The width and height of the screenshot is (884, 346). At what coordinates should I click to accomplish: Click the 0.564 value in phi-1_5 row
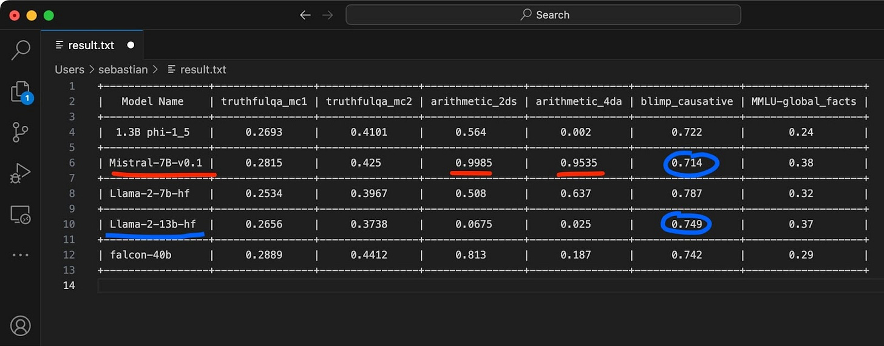tap(471, 132)
